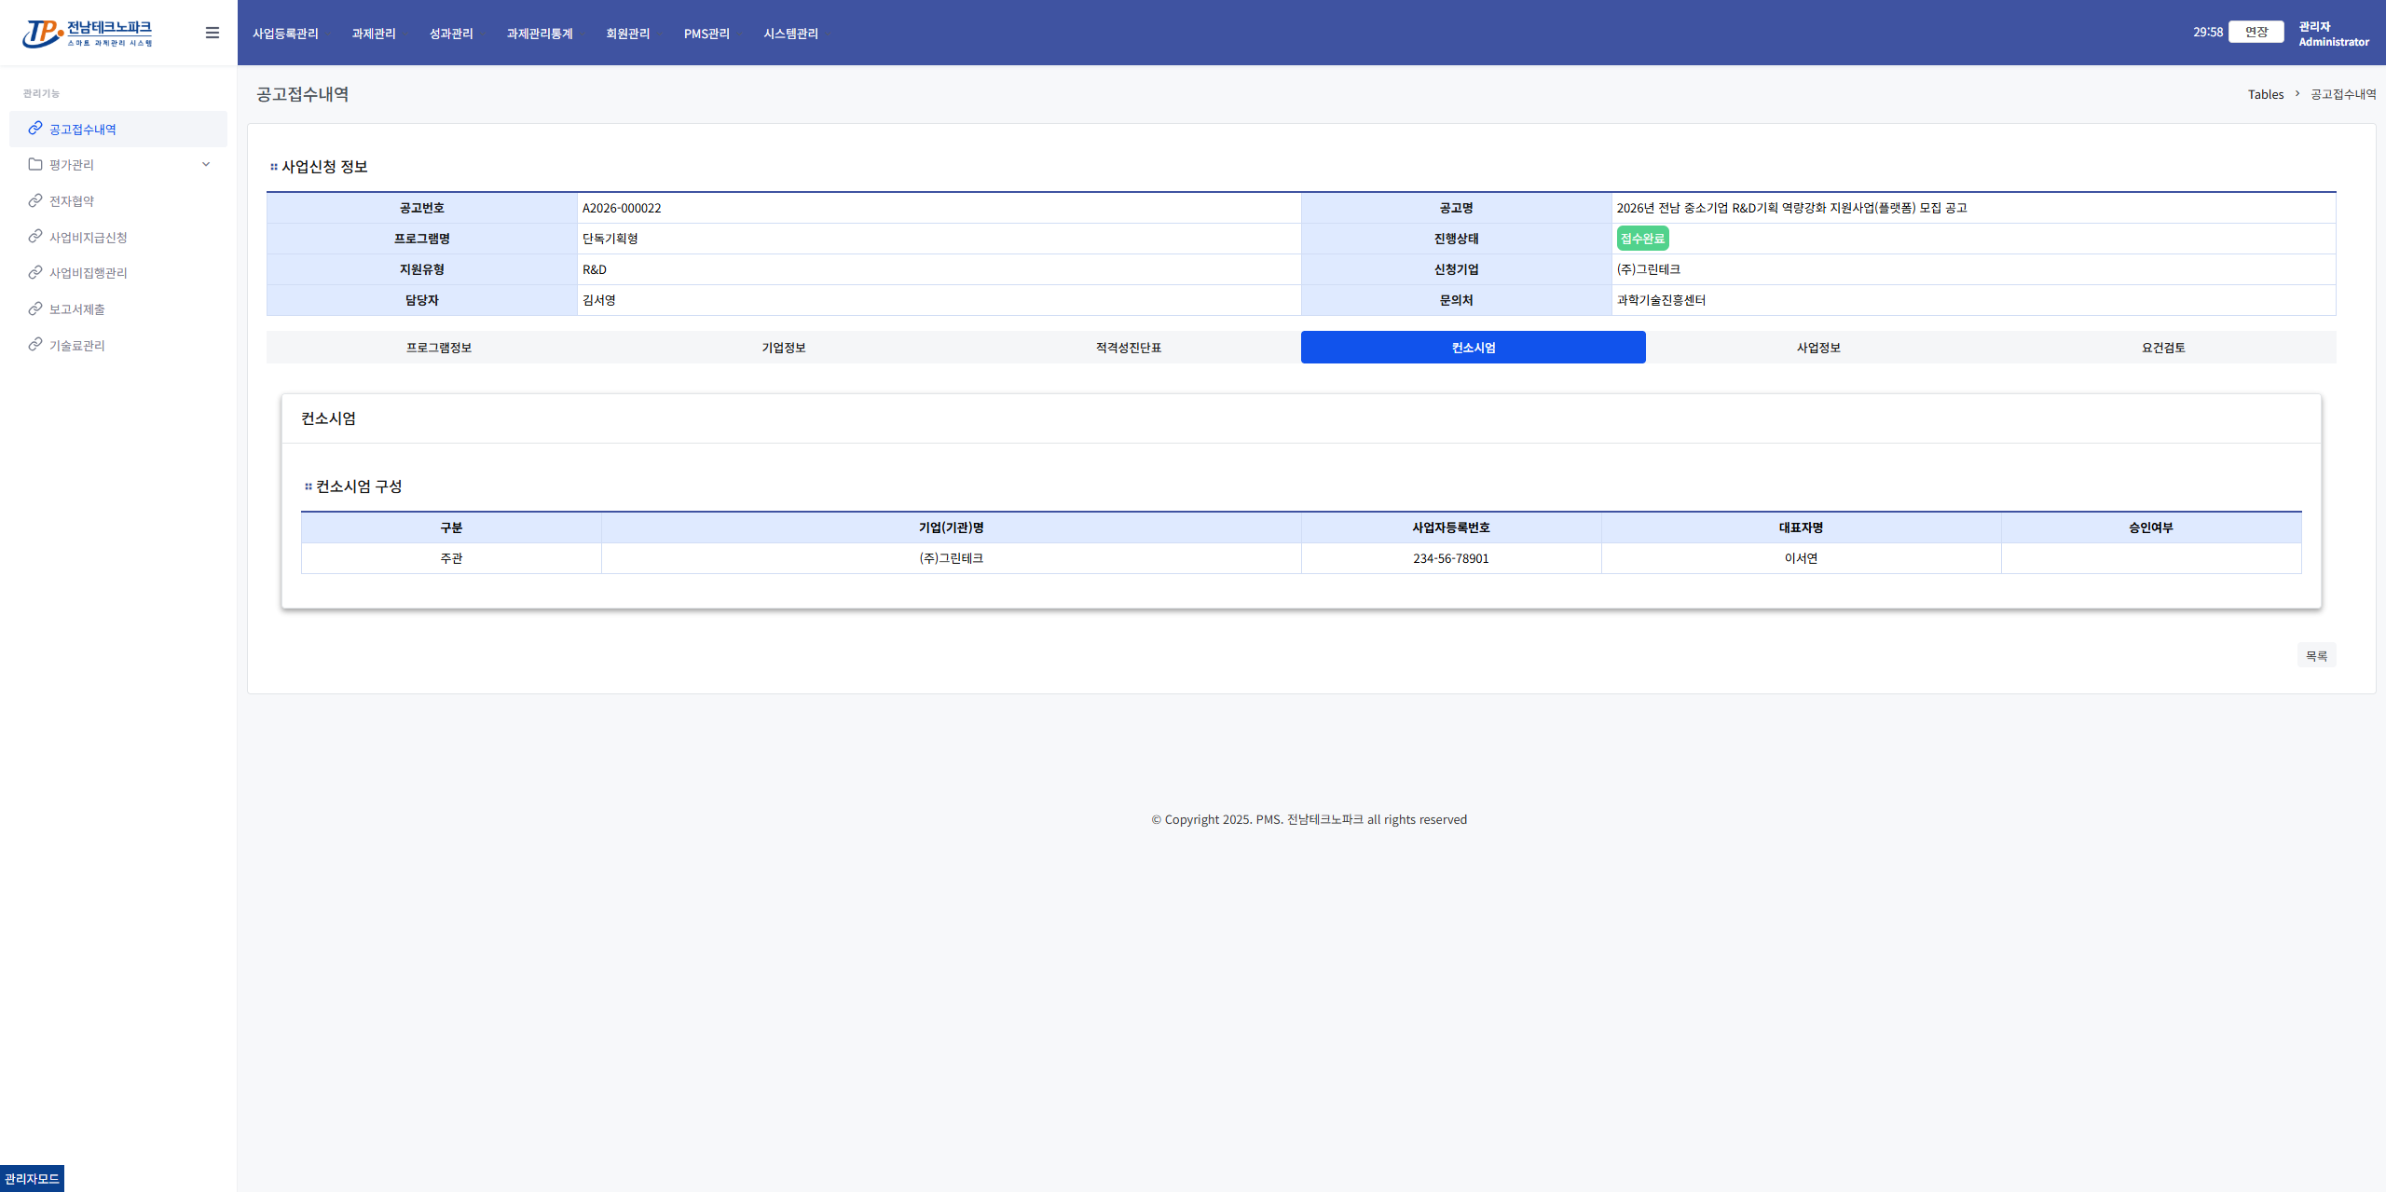Viewport: 2386px width, 1192px height.
Task: Click link icon beside 사업비집행관리
Action: click(35, 272)
